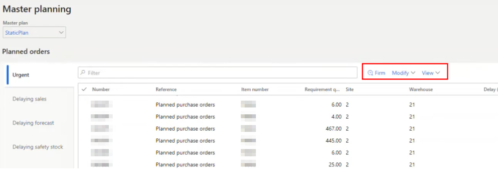Click the Firm clock icon
The image size is (498, 170).
[x=370, y=73]
